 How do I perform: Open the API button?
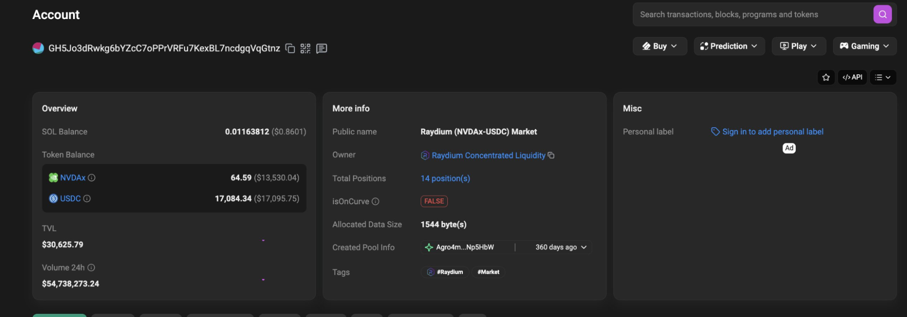tap(853, 77)
